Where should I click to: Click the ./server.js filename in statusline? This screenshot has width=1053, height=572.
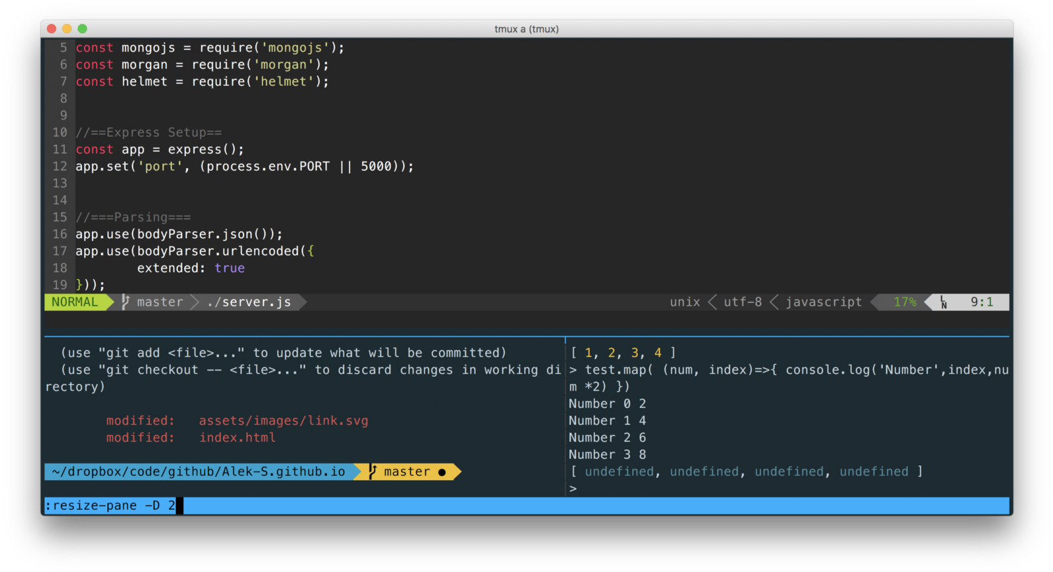coord(249,302)
